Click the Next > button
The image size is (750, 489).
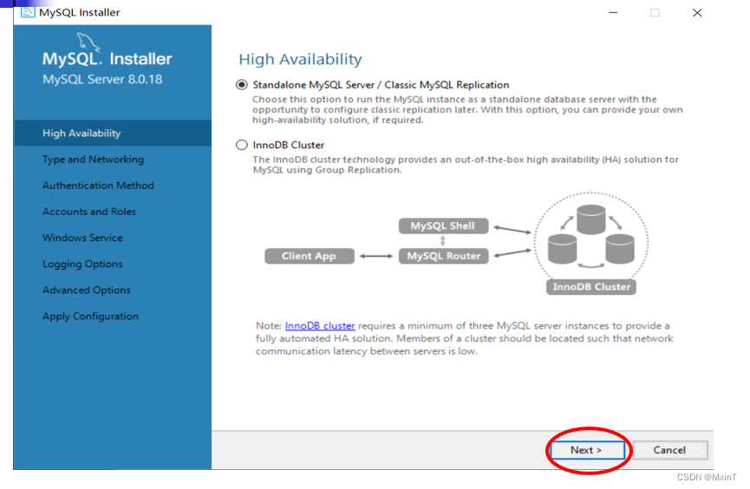click(587, 450)
